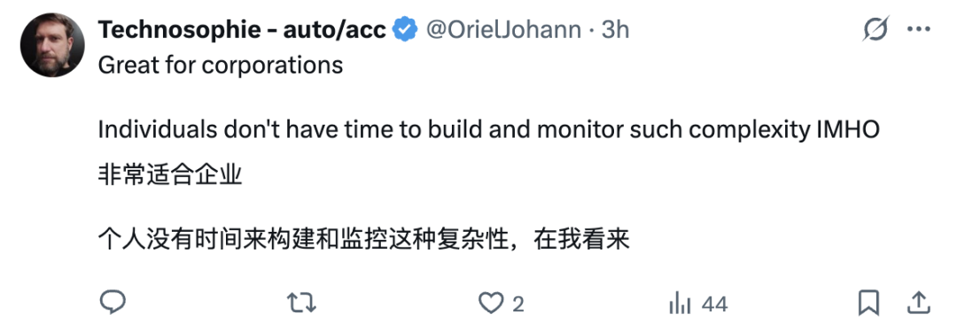The image size is (957, 330).
Task: Open the three-dot more options menu
Action: (x=918, y=30)
